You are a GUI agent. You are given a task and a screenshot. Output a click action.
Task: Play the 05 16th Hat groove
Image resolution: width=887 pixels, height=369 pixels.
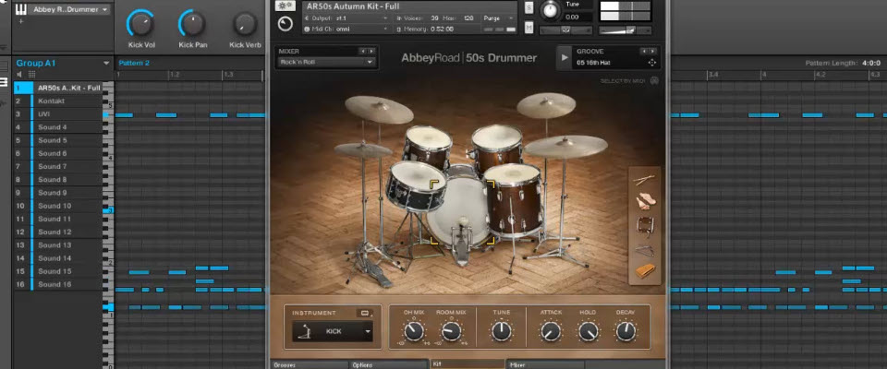coord(564,57)
